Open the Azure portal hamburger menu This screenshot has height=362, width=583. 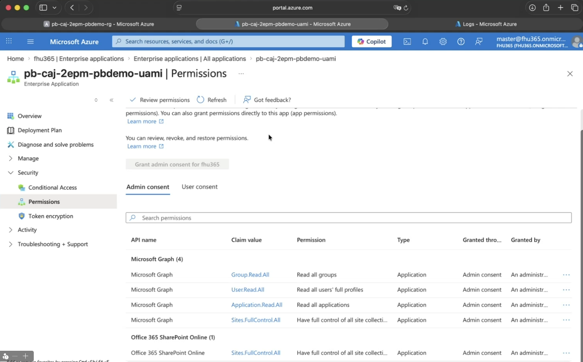click(31, 41)
